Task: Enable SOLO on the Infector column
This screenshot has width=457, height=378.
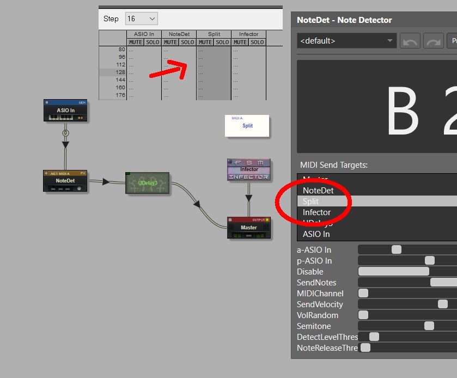Action: [x=257, y=42]
